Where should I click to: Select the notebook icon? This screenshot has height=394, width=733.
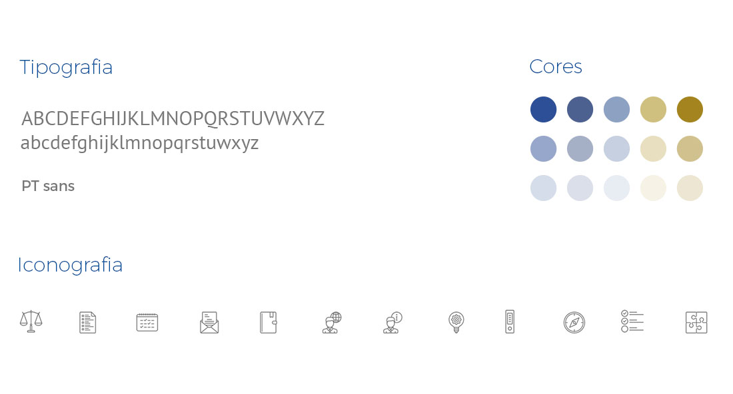(x=268, y=322)
